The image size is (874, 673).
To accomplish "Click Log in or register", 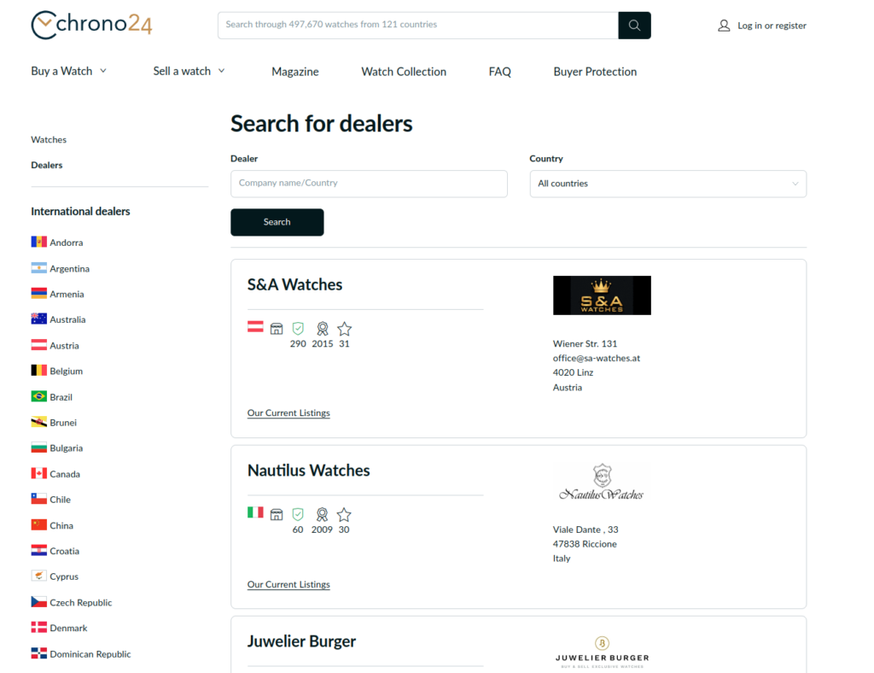I will coord(772,26).
